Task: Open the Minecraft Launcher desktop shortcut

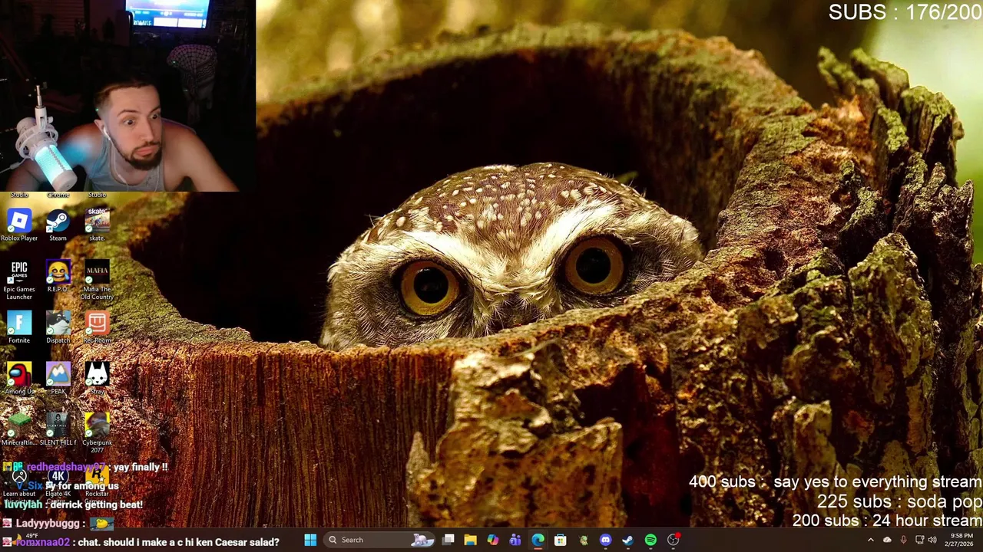Action: tap(19, 430)
